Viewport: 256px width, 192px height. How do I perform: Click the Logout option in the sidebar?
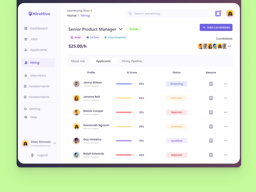pyautogui.click(x=40, y=155)
